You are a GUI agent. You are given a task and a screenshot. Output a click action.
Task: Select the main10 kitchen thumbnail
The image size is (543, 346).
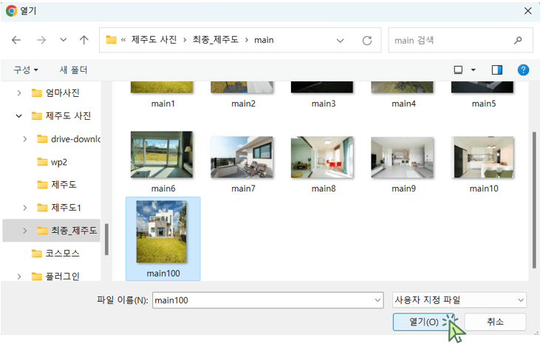(x=483, y=157)
